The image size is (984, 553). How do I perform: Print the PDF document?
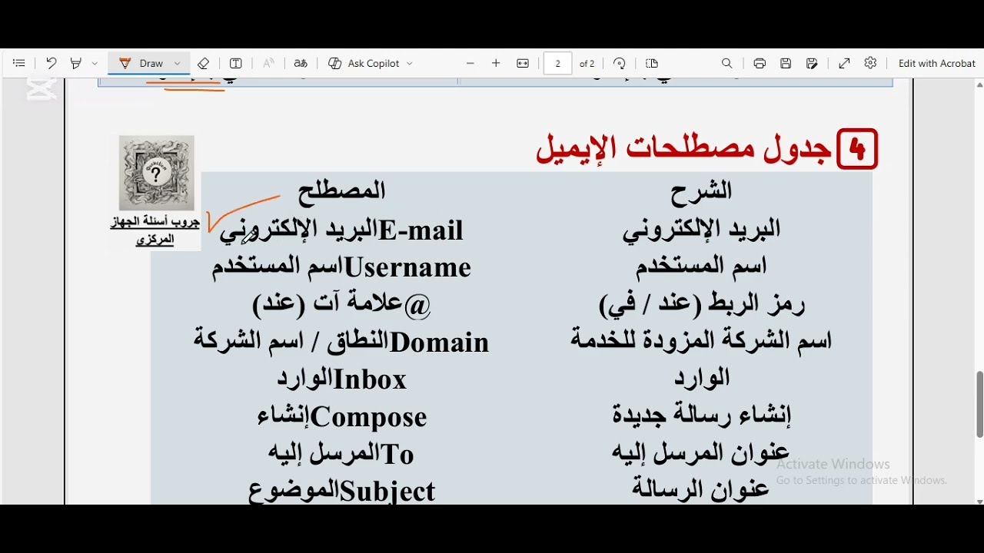[760, 64]
